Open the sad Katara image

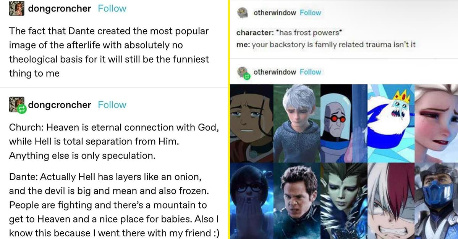pos(252,123)
